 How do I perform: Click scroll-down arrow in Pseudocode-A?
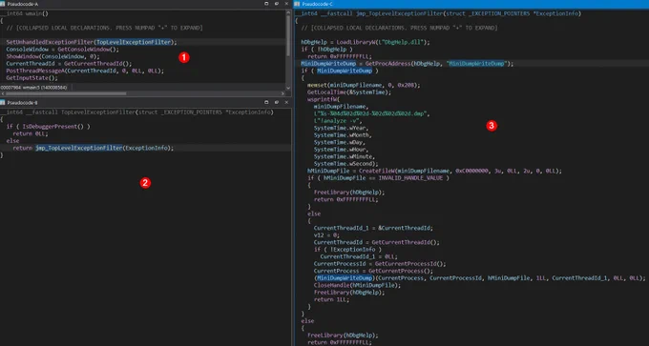point(288,88)
